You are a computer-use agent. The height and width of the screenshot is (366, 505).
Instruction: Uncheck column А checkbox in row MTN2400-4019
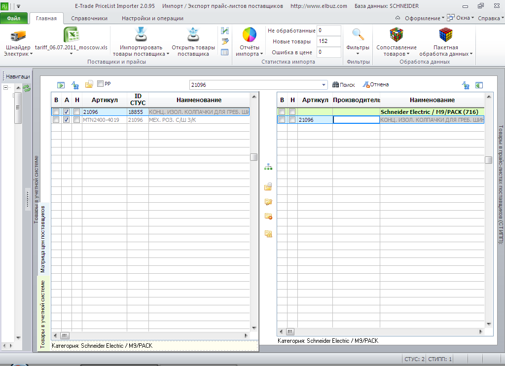coord(67,119)
